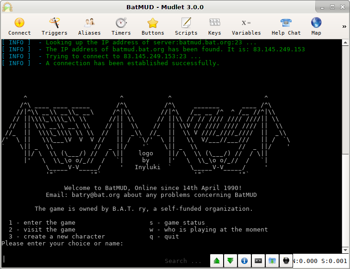Click the Search field

pyautogui.click(x=183, y=261)
